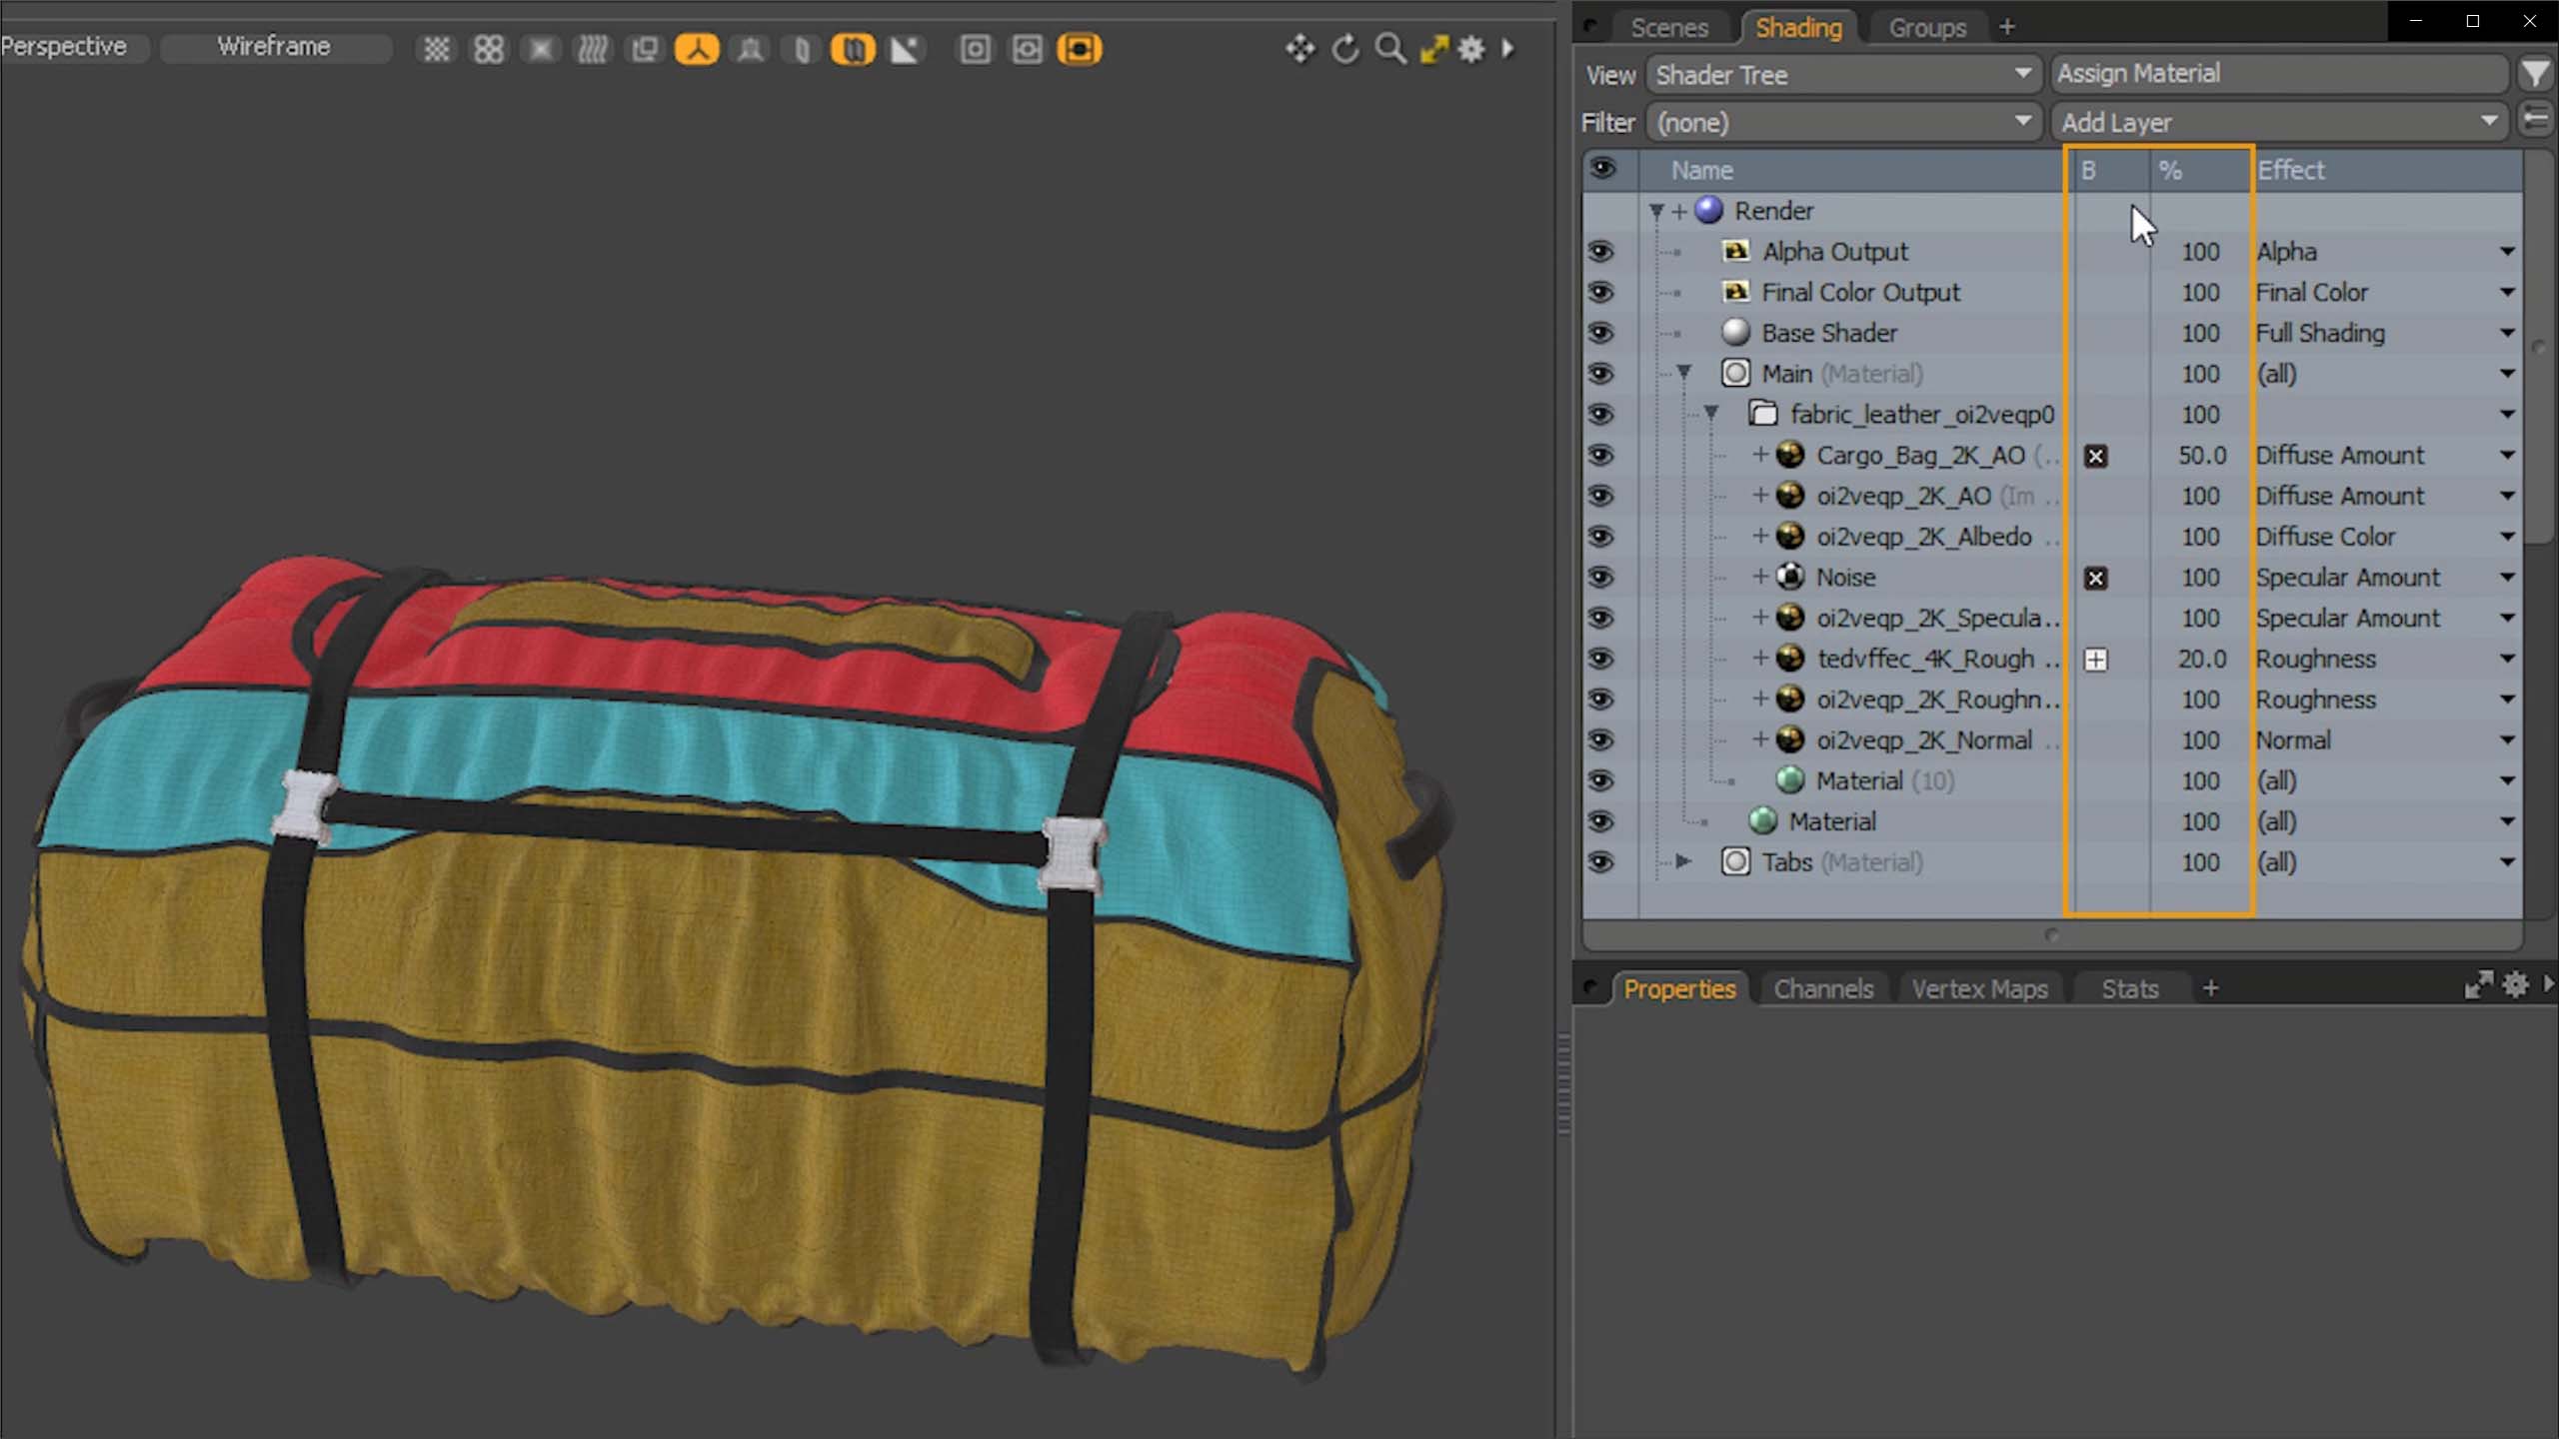Image resolution: width=2559 pixels, height=1439 pixels.
Task: Click the viewport rotate icon
Action: (x=1345, y=48)
